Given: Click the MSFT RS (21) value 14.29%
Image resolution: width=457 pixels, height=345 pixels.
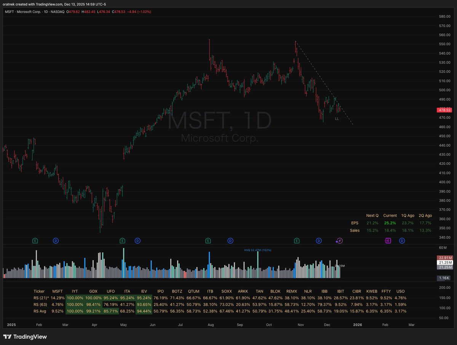Looking at the screenshot, I should 57,298.
